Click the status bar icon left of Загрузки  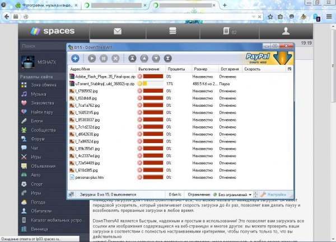pos(71,194)
